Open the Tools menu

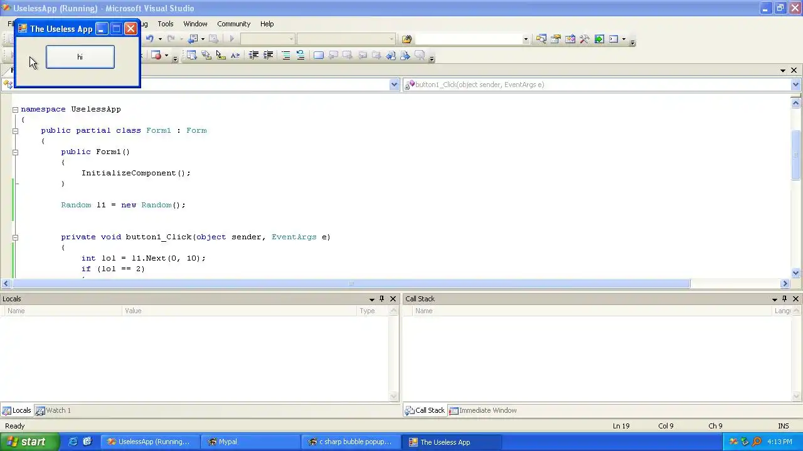pyautogui.click(x=166, y=24)
